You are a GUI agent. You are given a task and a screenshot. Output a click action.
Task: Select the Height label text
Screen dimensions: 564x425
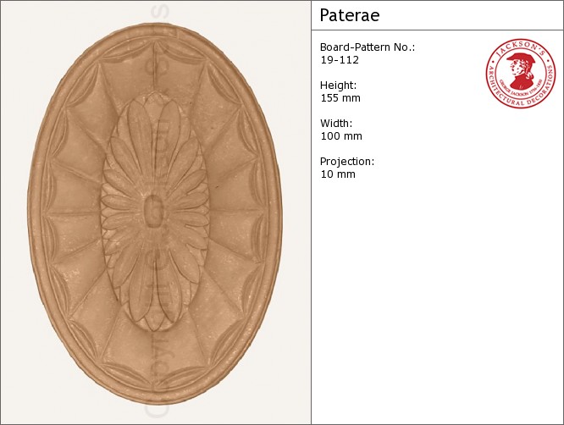point(338,86)
